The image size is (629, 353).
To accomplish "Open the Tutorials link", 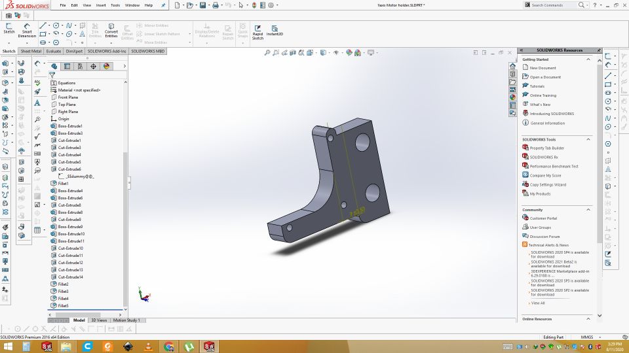I will pos(537,86).
